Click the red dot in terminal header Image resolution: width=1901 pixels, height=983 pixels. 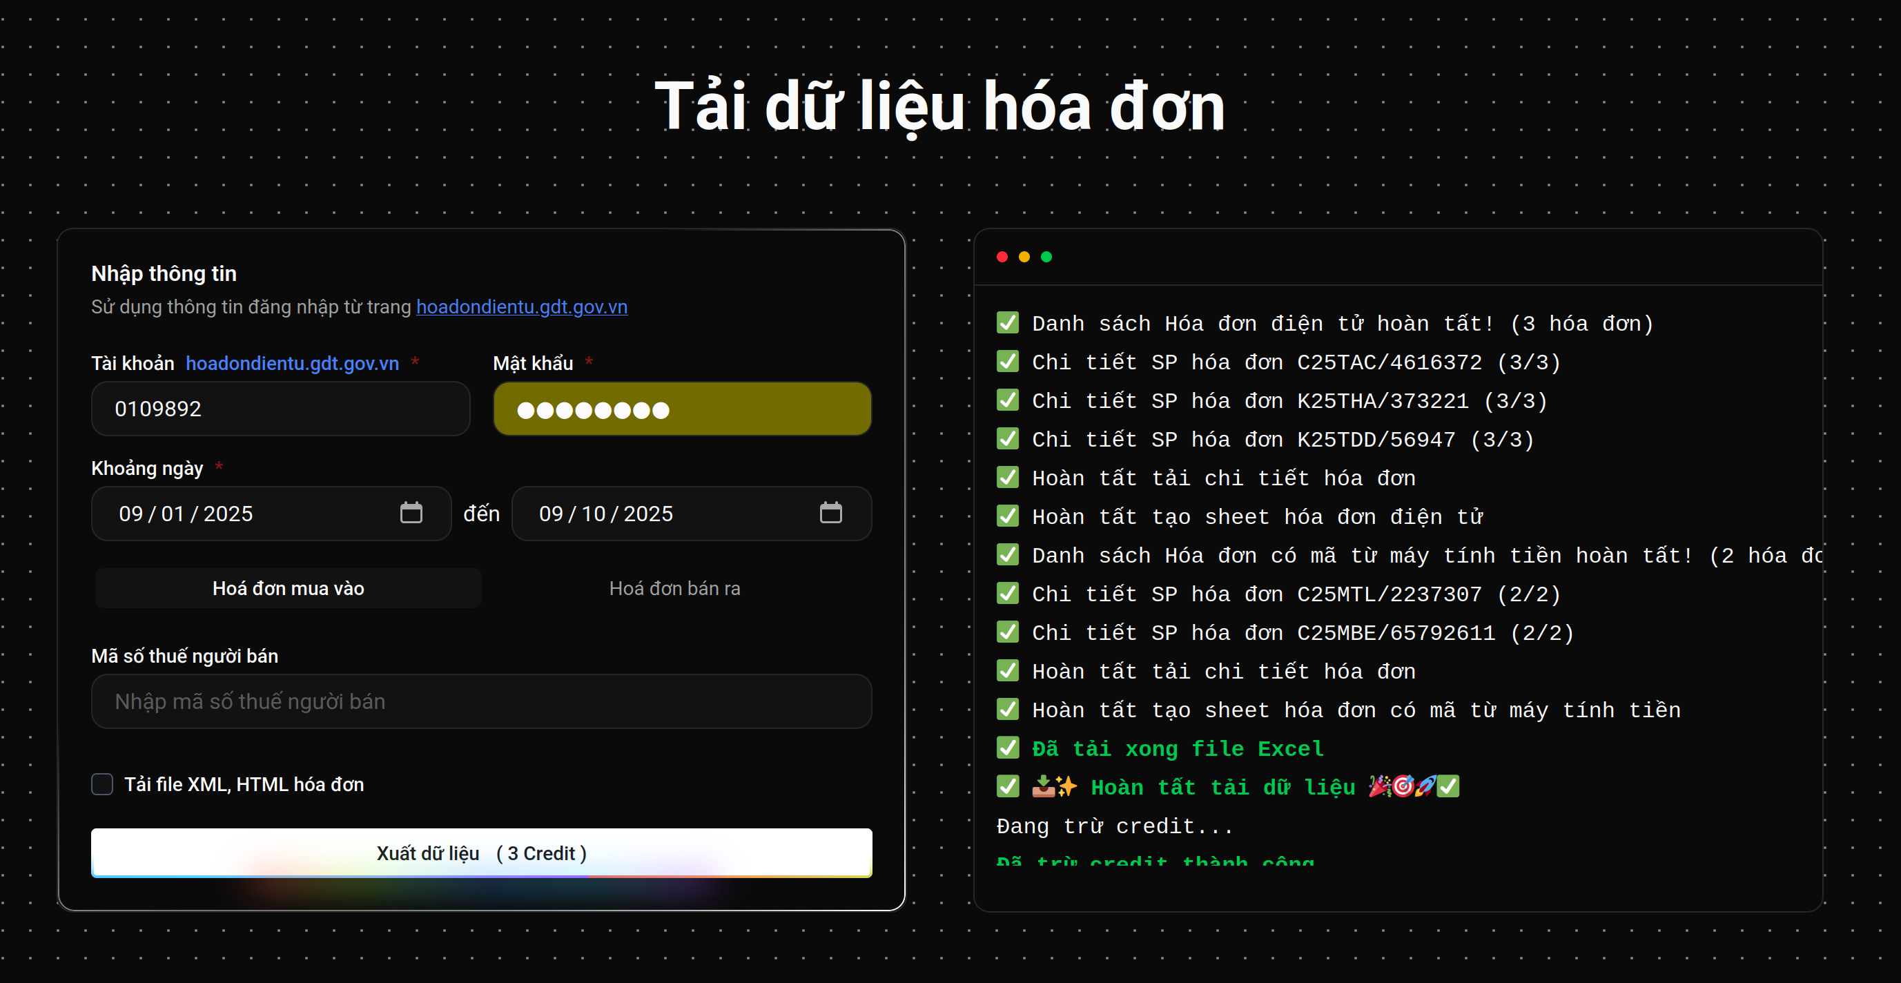[1002, 257]
